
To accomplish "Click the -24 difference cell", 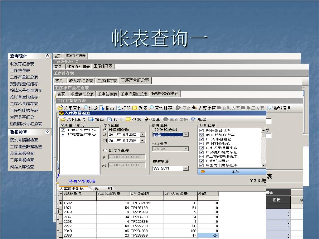I will (208, 235).
